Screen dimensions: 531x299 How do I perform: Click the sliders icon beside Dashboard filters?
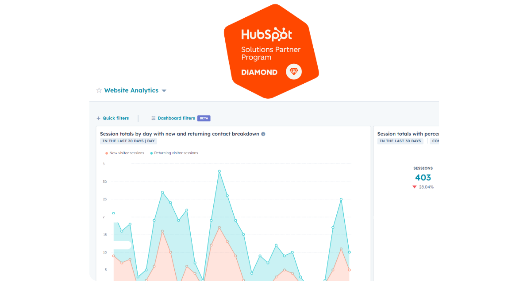(154, 118)
